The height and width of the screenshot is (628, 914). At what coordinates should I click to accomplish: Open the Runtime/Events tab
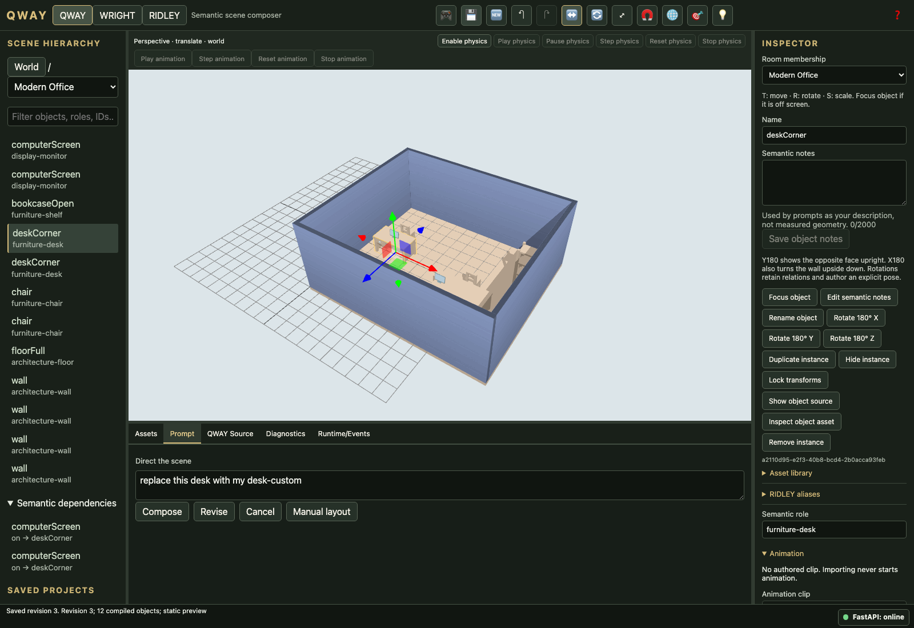(344, 434)
